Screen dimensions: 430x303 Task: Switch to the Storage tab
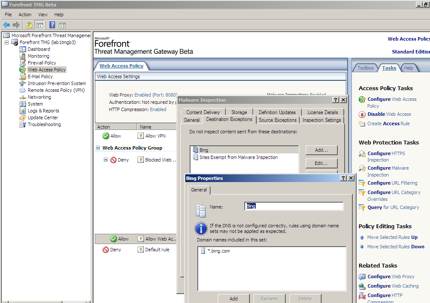239,112
